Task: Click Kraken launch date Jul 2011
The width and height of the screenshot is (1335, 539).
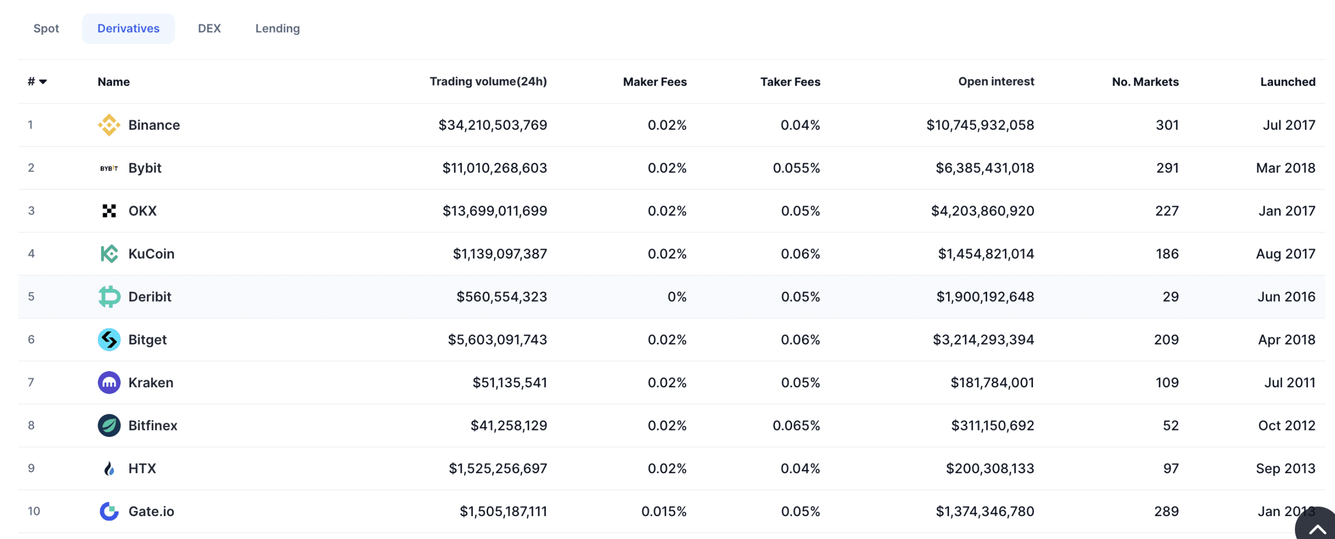Action: (1290, 383)
